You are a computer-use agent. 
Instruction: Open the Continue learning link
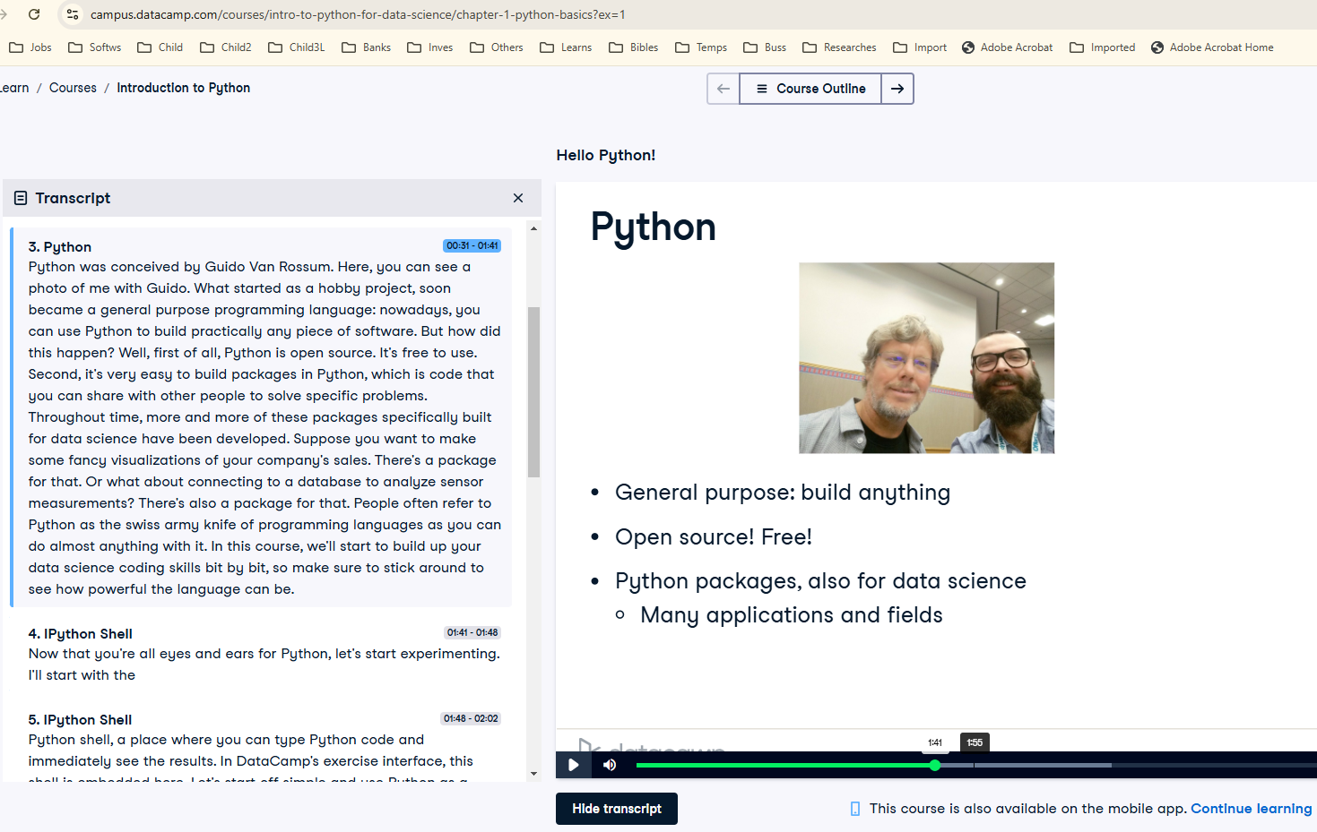pyautogui.click(x=1251, y=809)
